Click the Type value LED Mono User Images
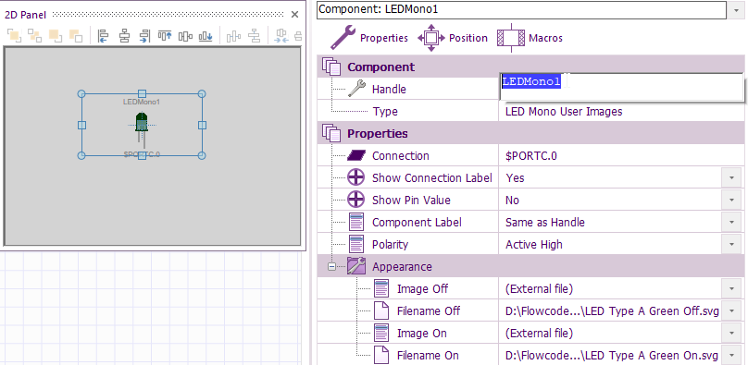The image size is (748, 365). (x=564, y=112)
